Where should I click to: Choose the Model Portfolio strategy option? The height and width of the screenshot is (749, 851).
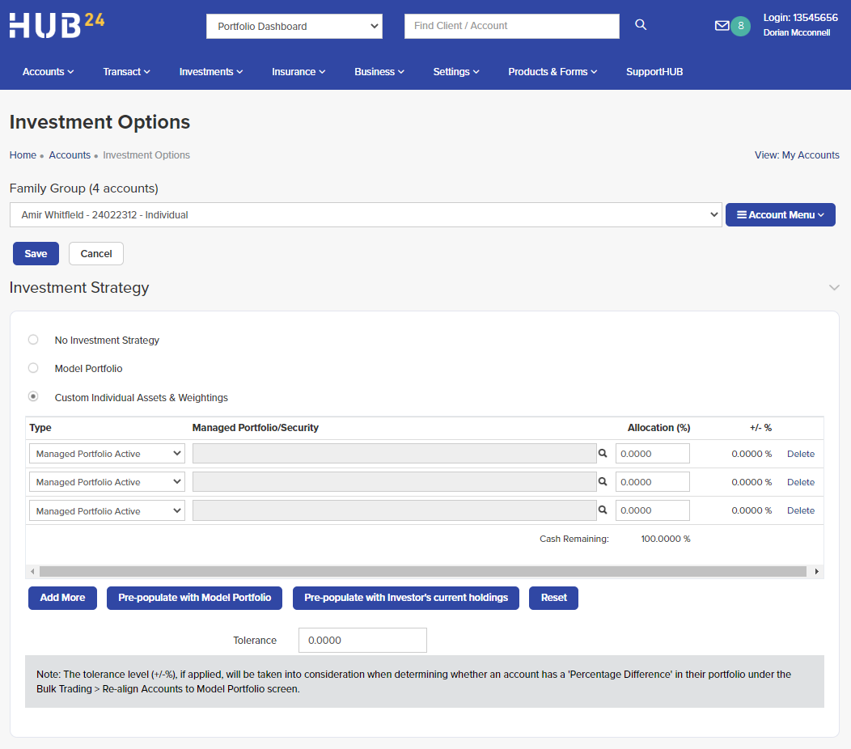pos(33,367)
